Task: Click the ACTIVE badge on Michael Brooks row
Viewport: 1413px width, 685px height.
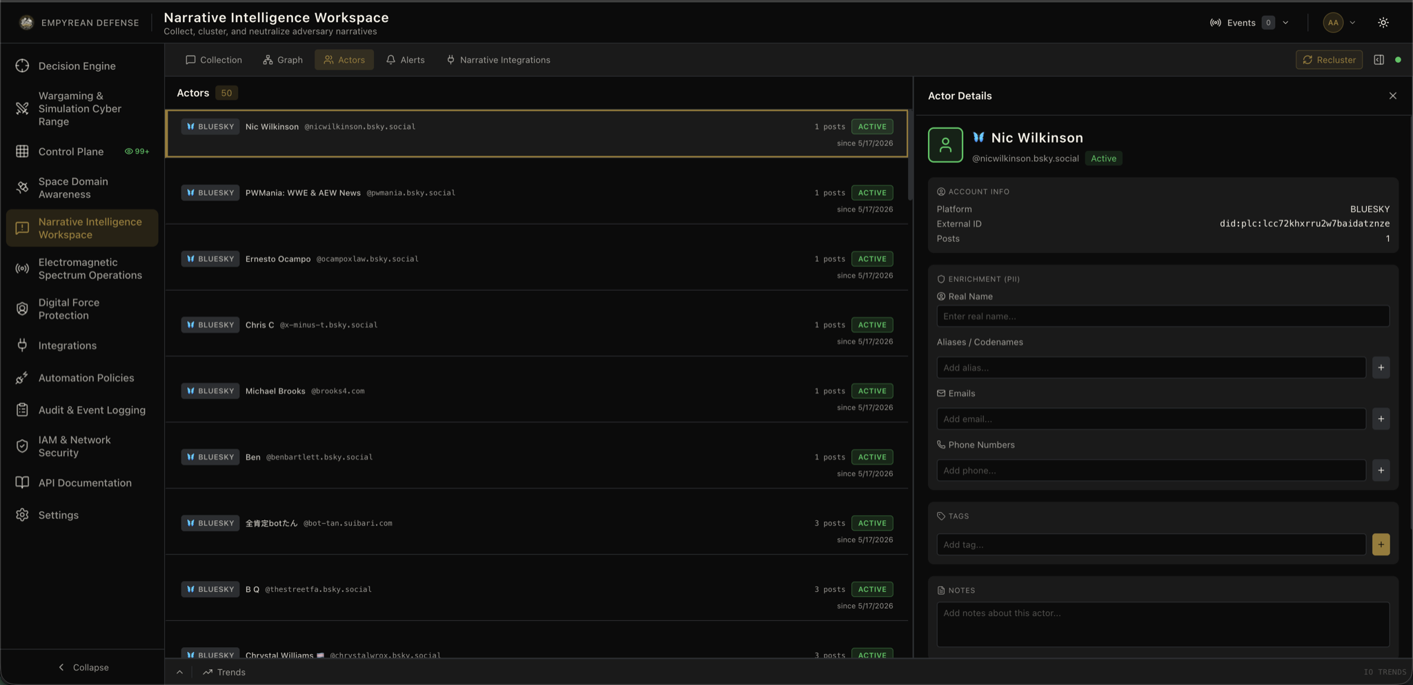Action: tap(871, 391)
